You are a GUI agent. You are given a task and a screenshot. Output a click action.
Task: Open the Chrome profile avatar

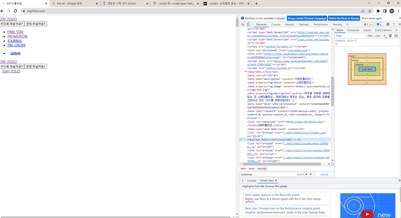pyautogui.click(x=392, y=11)
